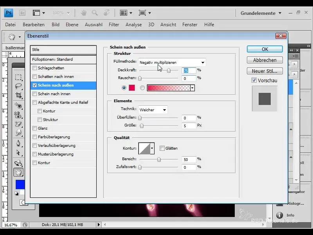The width and height of the screenshot is (313, 235).
Task: Select the Musterüberlagerung style row
Action: point(63,154)
